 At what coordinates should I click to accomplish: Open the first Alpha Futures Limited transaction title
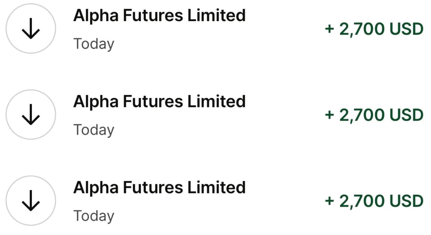[x=159, y=15]
